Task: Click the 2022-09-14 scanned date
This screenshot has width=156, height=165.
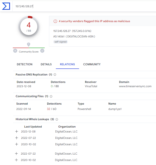Action: pyautogui.click(x=23, y=109)
